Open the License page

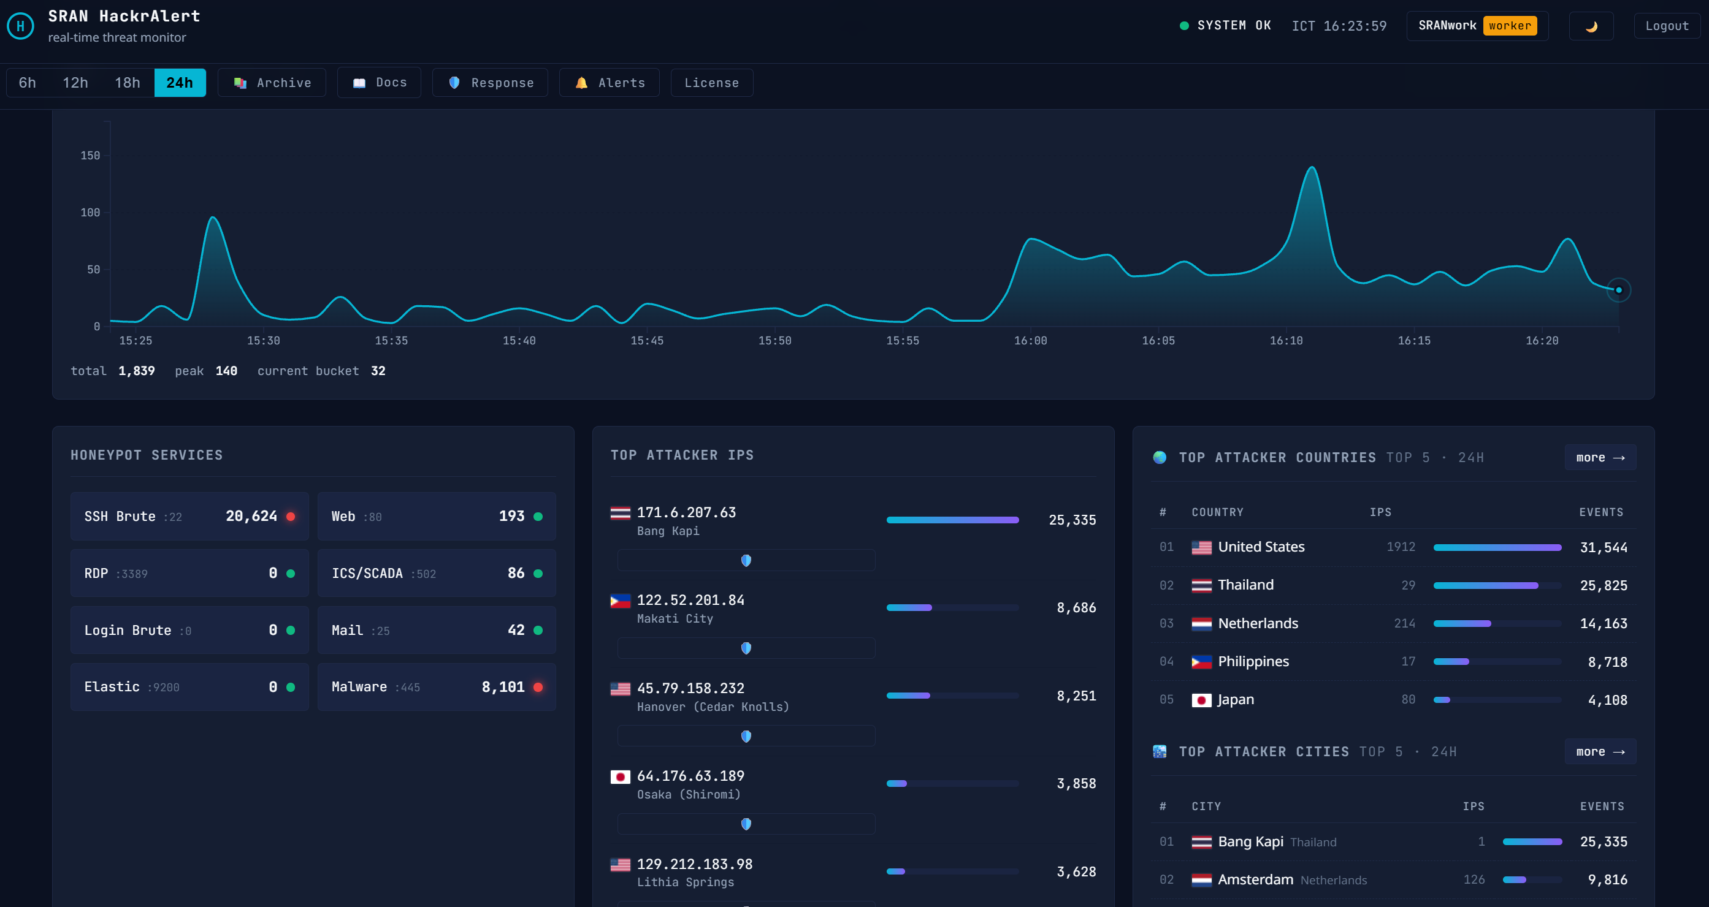click(x=711, y=82)
